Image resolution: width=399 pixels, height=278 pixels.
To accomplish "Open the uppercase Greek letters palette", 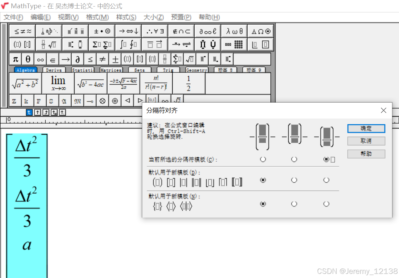I will click(x=261, y=31).
